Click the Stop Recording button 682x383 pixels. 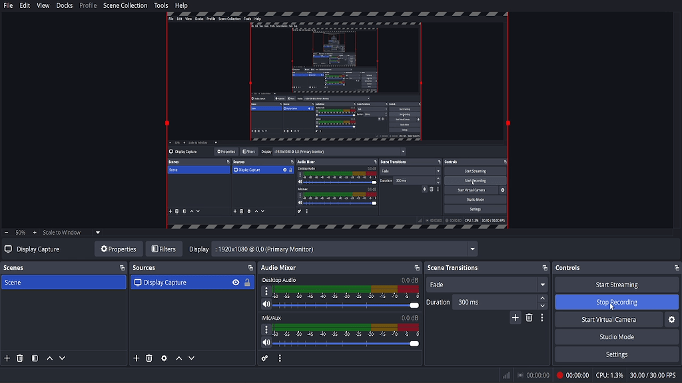[x=616, y=303]
